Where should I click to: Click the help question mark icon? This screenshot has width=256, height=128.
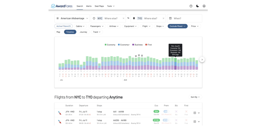pyautogui.click(x=191, y=6)
